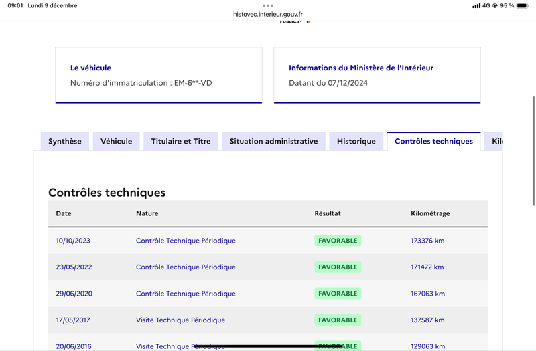Tap the three-dot multitasking menu at top
This screenshot has width=536, height=351.
point(268,5)
